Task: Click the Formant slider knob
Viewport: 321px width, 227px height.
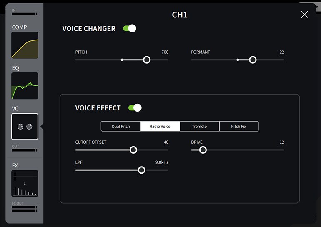Action: (x=253, y=60)
